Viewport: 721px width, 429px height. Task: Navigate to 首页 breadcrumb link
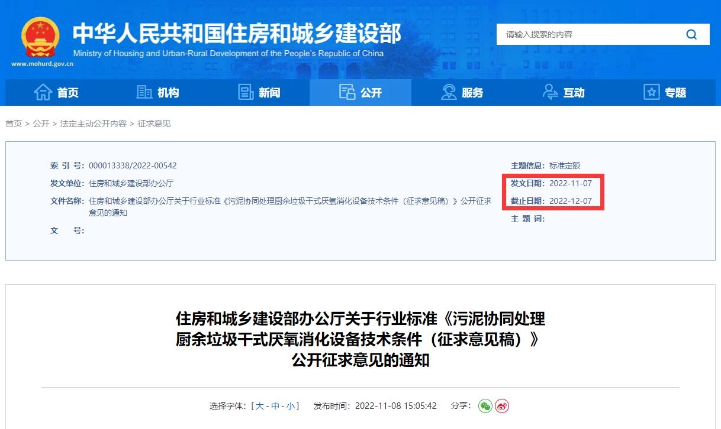pos(14,123)
